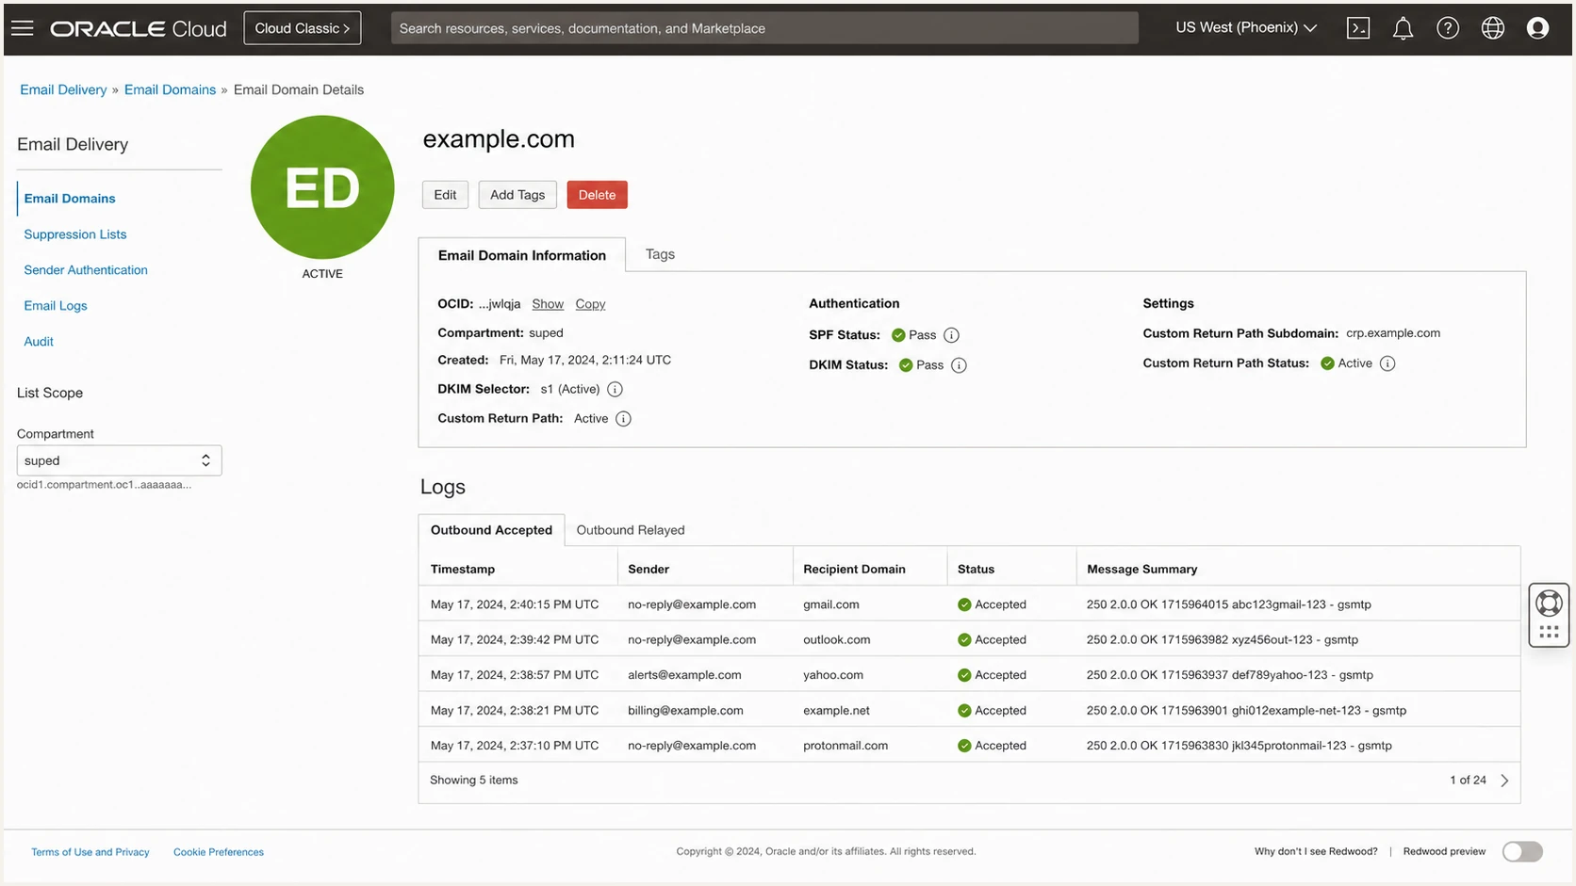Viewport: 1576px width, 886px height.
Task: Select the outlook.com recipient cell
Action: (837, 640)
